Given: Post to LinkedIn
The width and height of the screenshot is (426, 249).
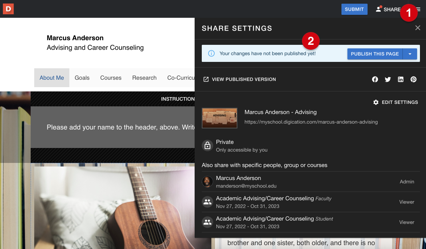Looking at the screenshot, I should [x=401, y=79].
